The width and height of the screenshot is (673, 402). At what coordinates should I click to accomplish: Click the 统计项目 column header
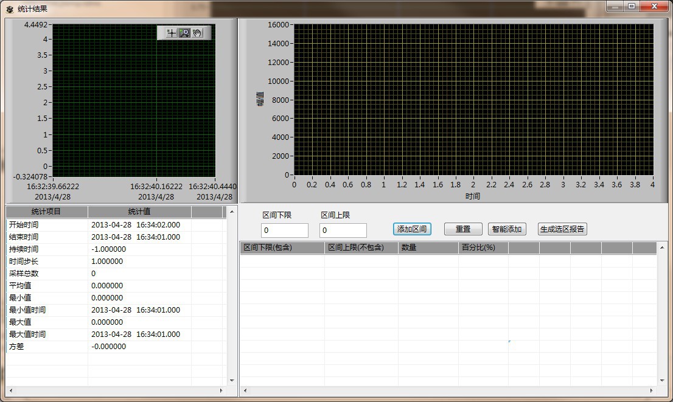coord(46,212)
